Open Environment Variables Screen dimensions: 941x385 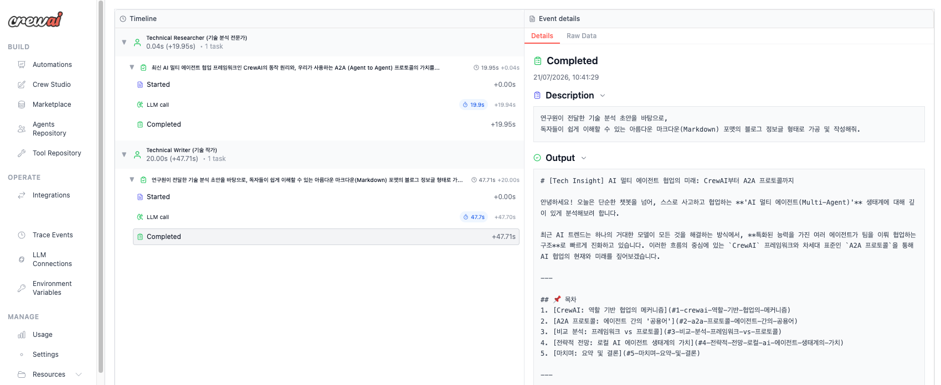coord(52,288)
